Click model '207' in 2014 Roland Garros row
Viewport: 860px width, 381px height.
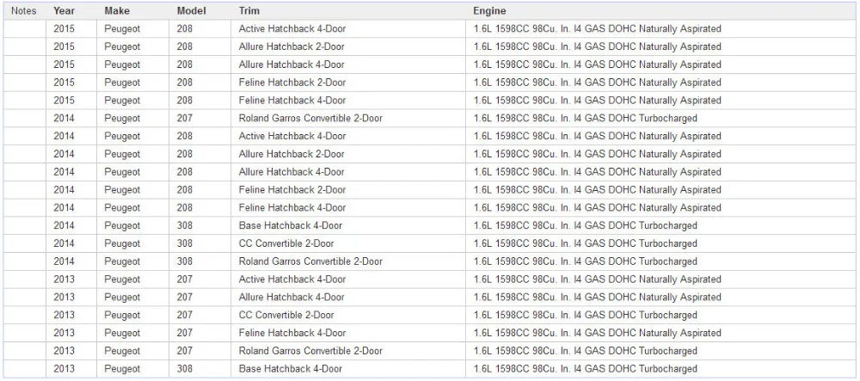point(185,119)
